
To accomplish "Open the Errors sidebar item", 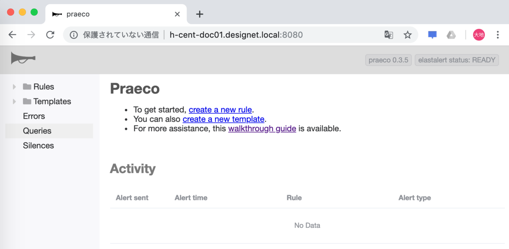I will coord(34,116).
